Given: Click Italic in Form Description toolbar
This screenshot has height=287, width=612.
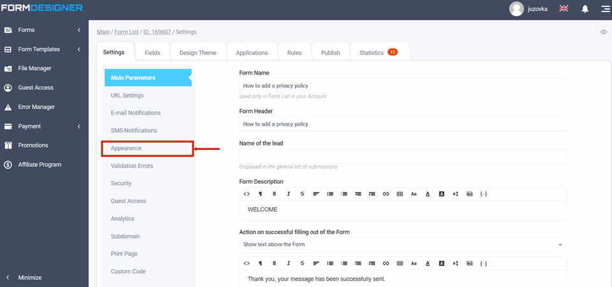Looking at the screenshot, I should (x=288, y=193).
